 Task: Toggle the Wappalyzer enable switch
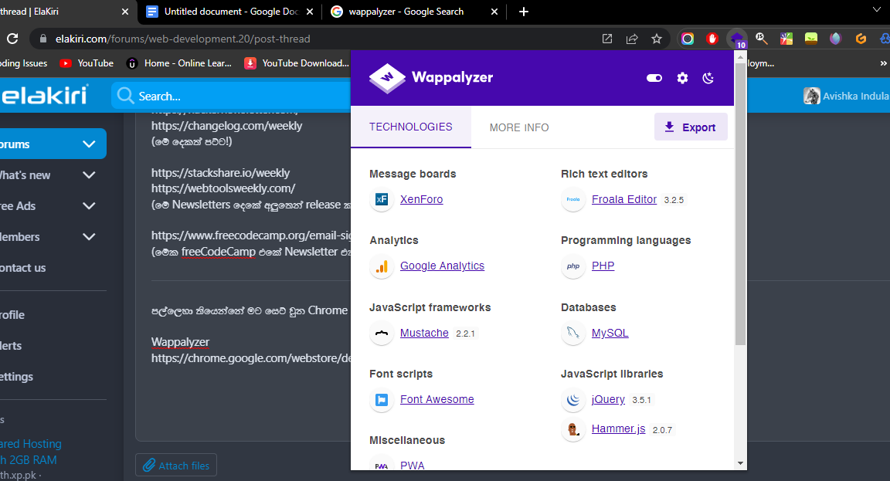tap(654, 78)
